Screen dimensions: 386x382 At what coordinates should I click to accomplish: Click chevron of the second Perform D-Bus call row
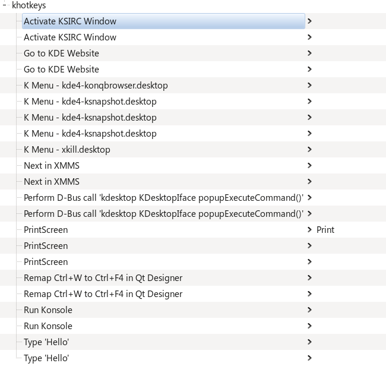pyautogui.click(x=310, y=214)
